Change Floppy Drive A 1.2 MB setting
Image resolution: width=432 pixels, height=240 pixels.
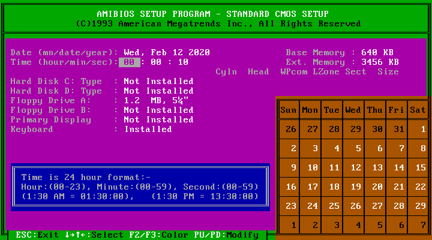coord(148,100)
